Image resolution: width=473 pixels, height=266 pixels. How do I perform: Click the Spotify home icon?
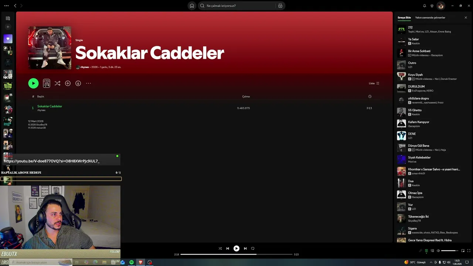pyautogui.click(x=192, y=6)
